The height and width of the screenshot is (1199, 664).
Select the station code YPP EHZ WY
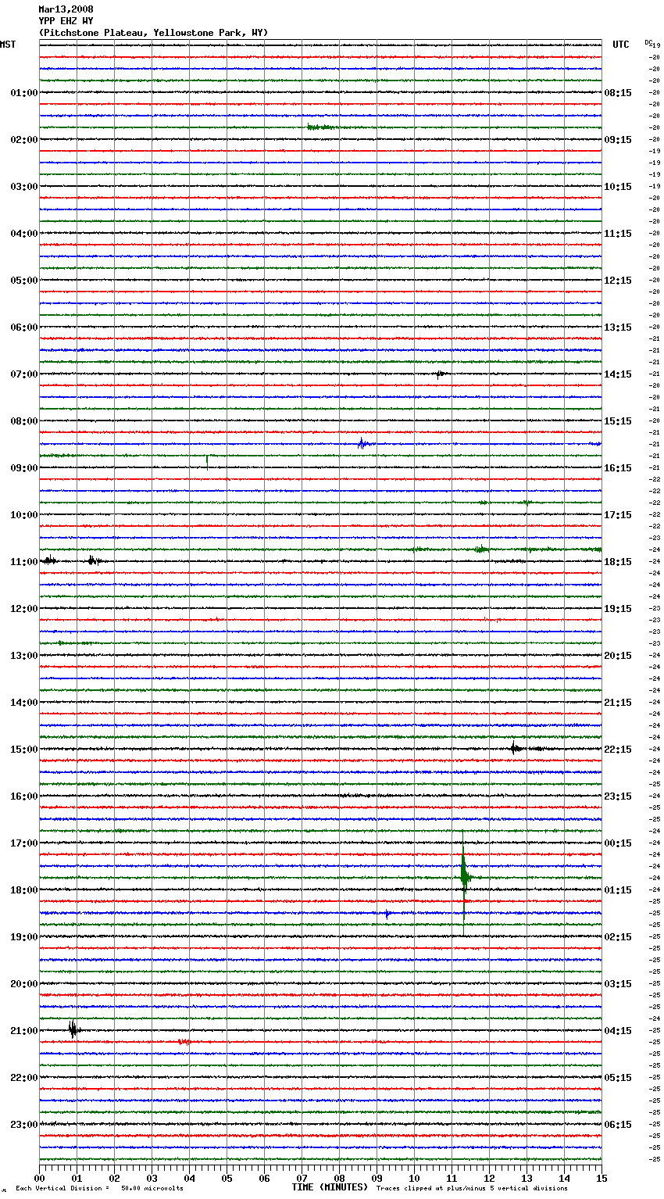(x=66, y=21)
